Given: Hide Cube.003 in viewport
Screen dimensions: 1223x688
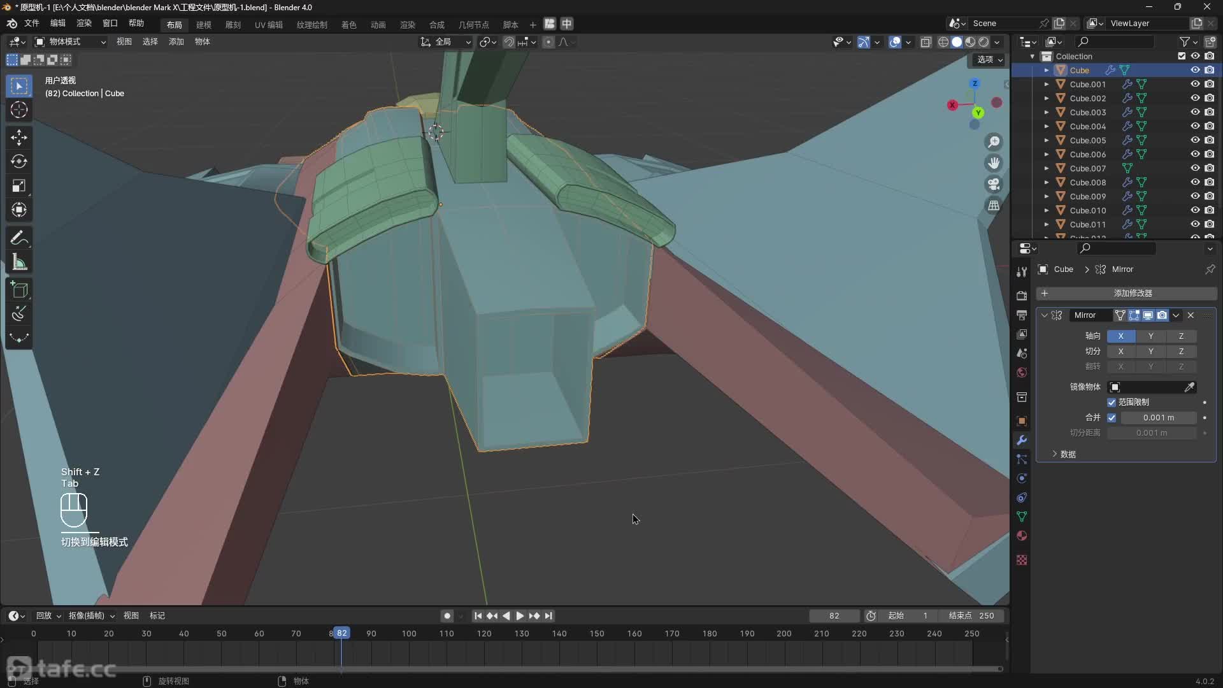Looking at the screenshot, I should tap(1195, 112).
